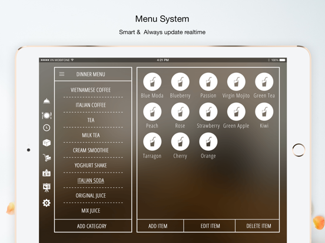Select the plate and cutlery sidebar icon
This screenshot has height=243, width=325.
coord(47,115)
